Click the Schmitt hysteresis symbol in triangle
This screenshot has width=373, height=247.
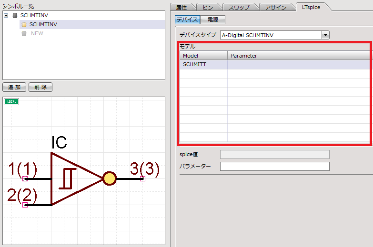coord(68,179)
